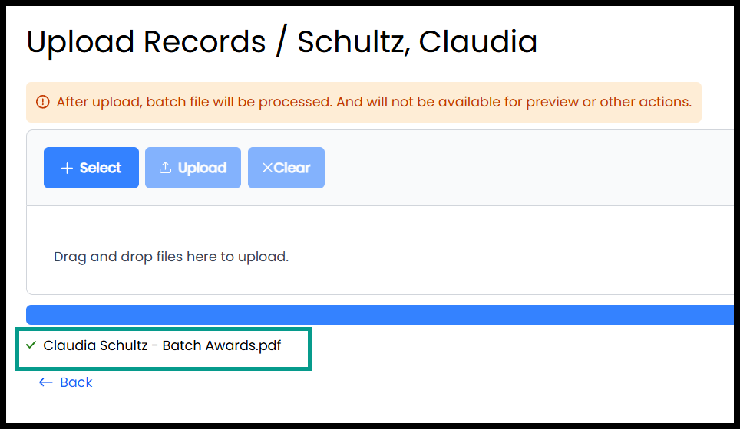This screenshot has width=740, height=429.
Task: Click the toolbar area right of Clear
Action: coord(529,168)
